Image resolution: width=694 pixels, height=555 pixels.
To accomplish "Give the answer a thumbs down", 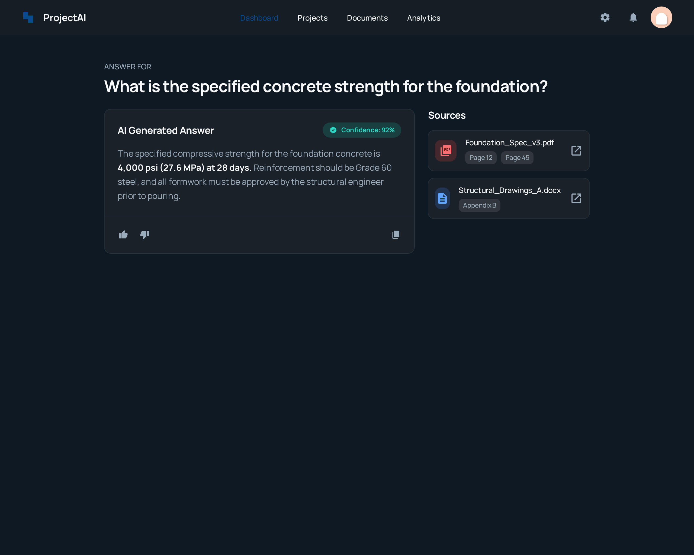I will point(144,235).
